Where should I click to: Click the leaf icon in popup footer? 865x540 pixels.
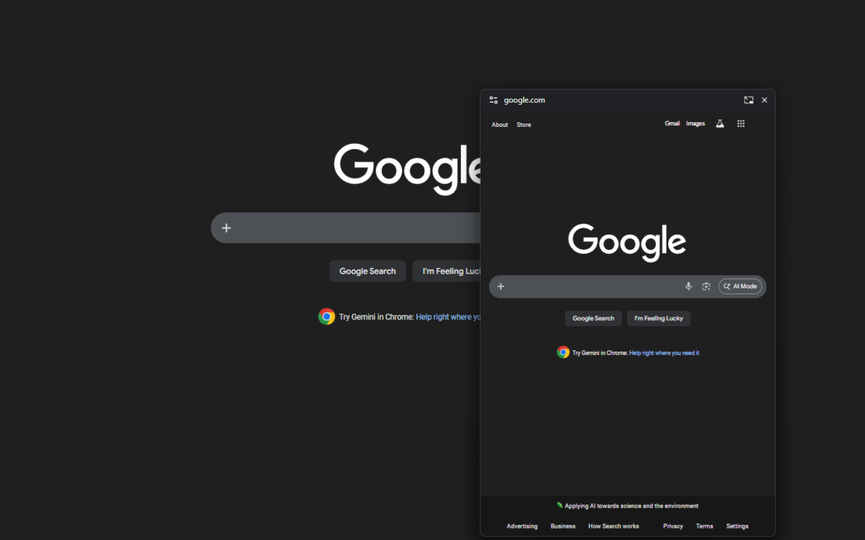[x=559, y=505]
